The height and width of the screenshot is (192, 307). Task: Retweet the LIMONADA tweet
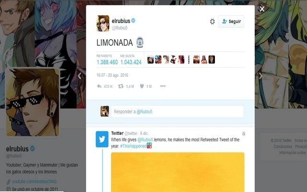[x=121, y=86]
